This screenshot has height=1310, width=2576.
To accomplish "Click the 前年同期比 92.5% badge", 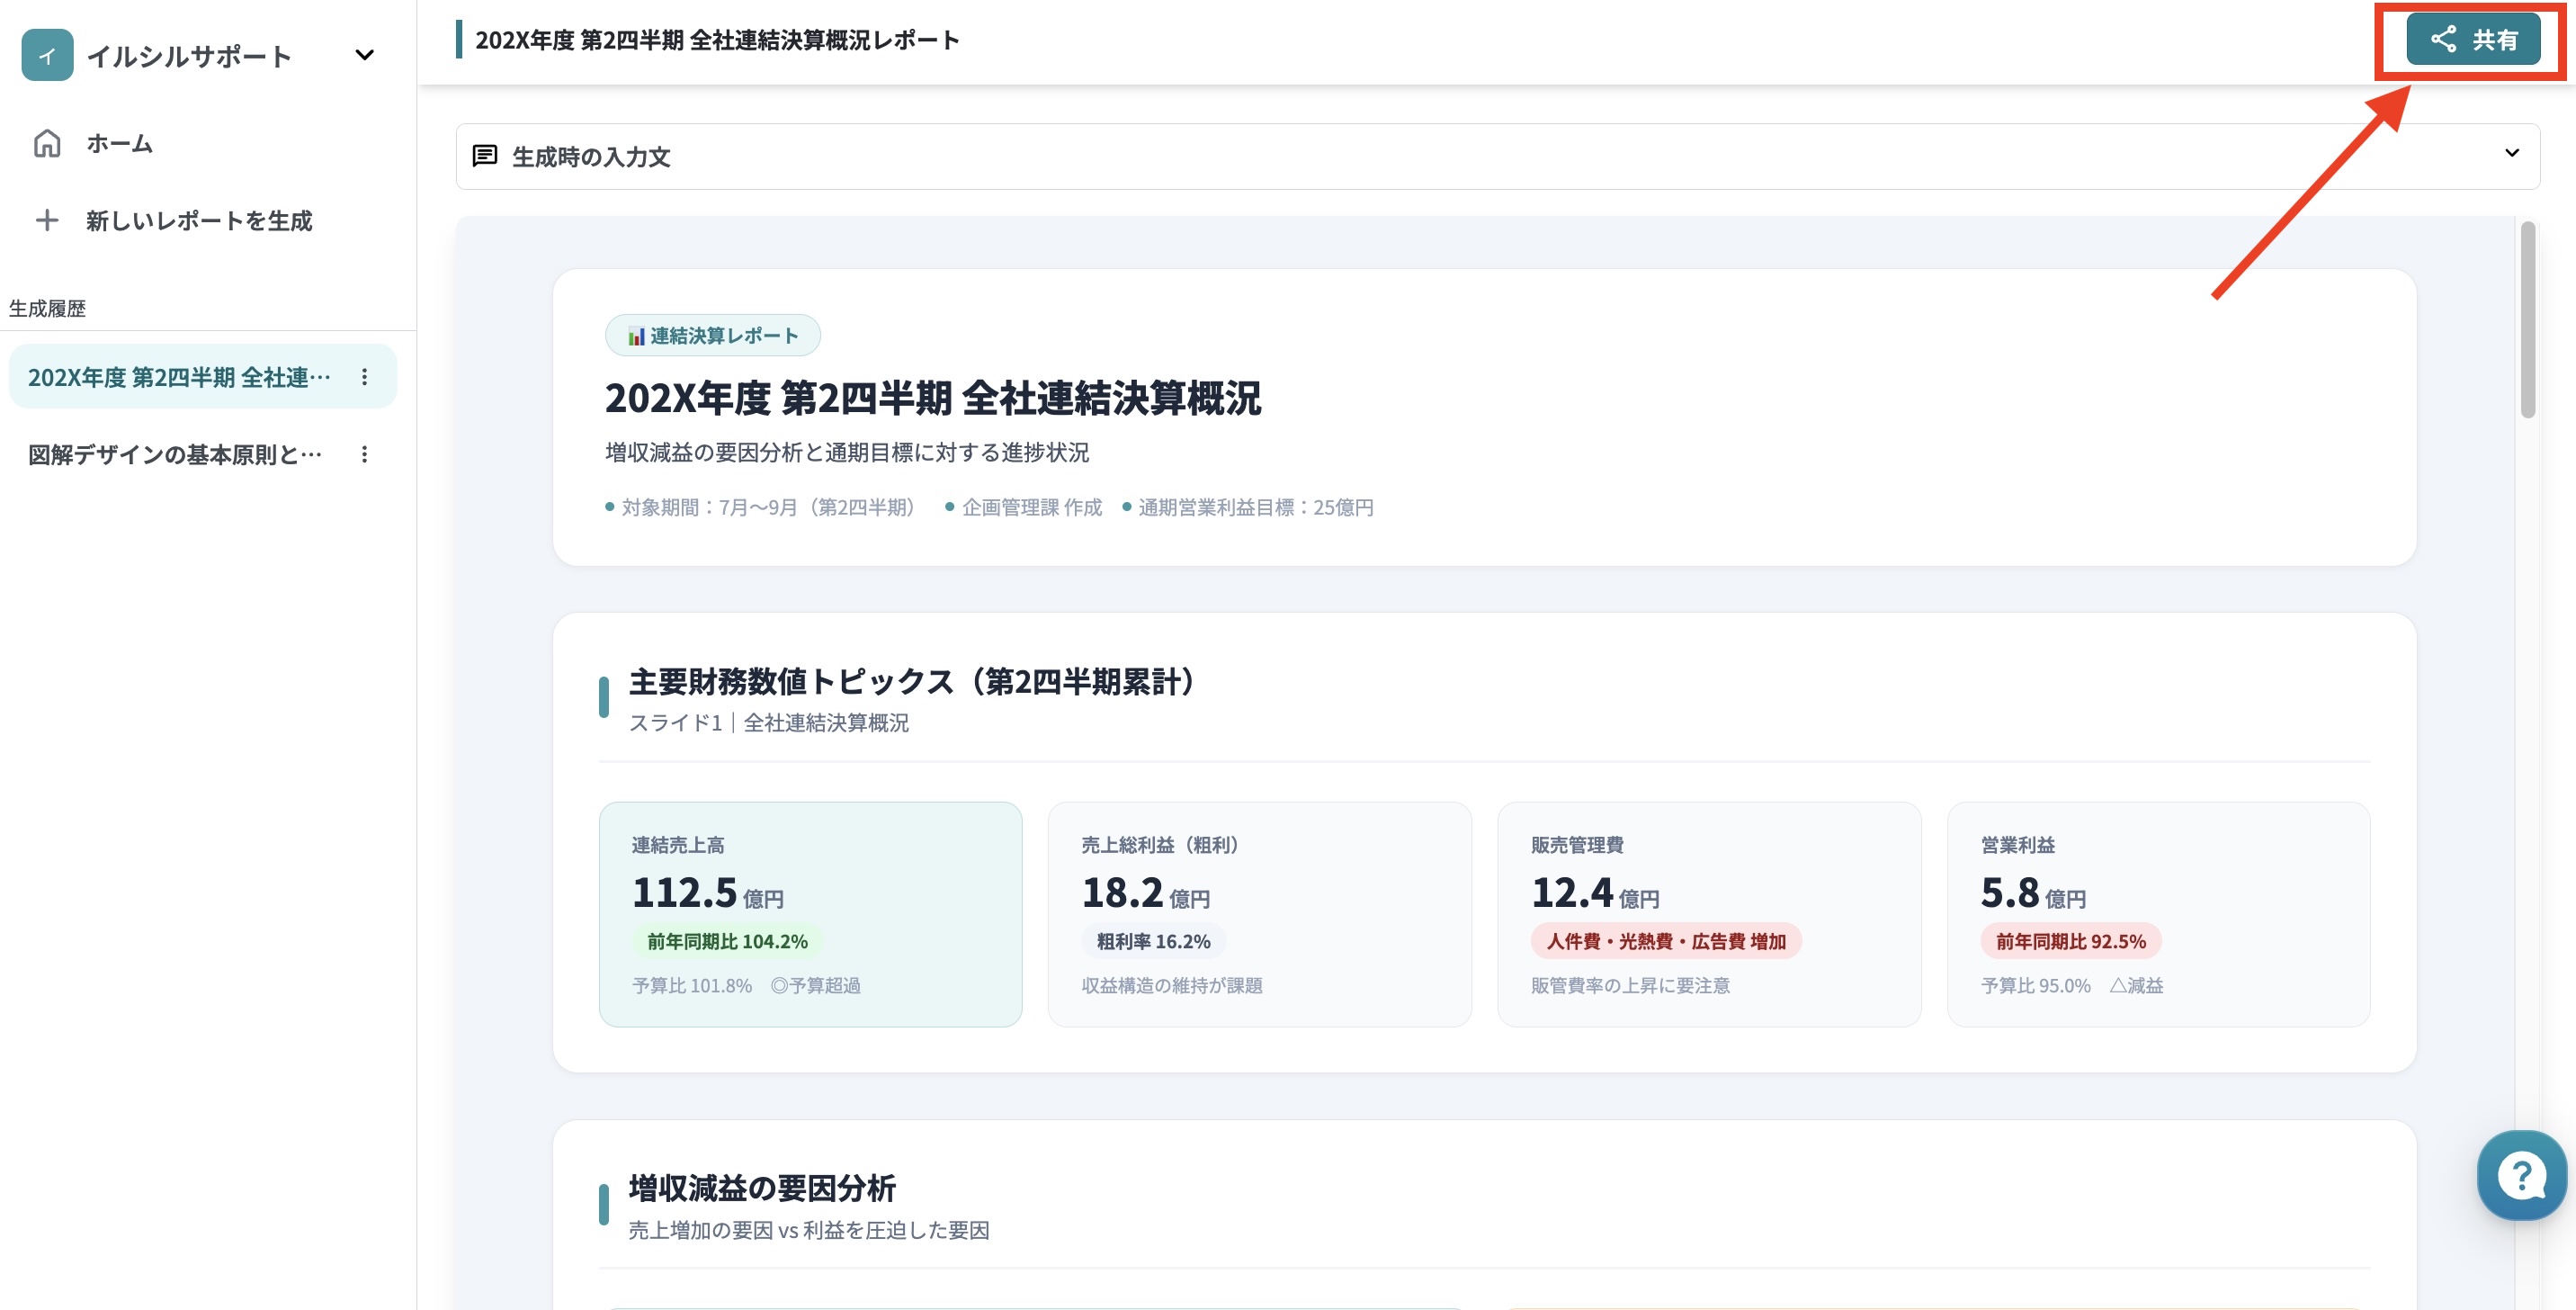I will pos(2071,941).
